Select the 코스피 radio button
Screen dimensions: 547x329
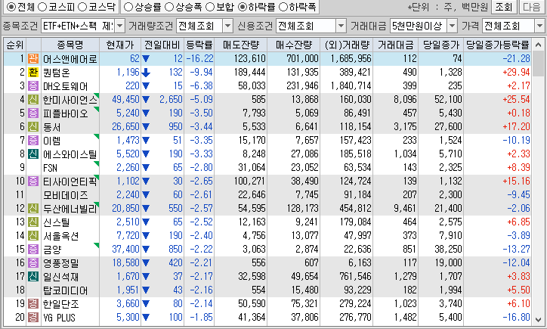click(42, 7)
